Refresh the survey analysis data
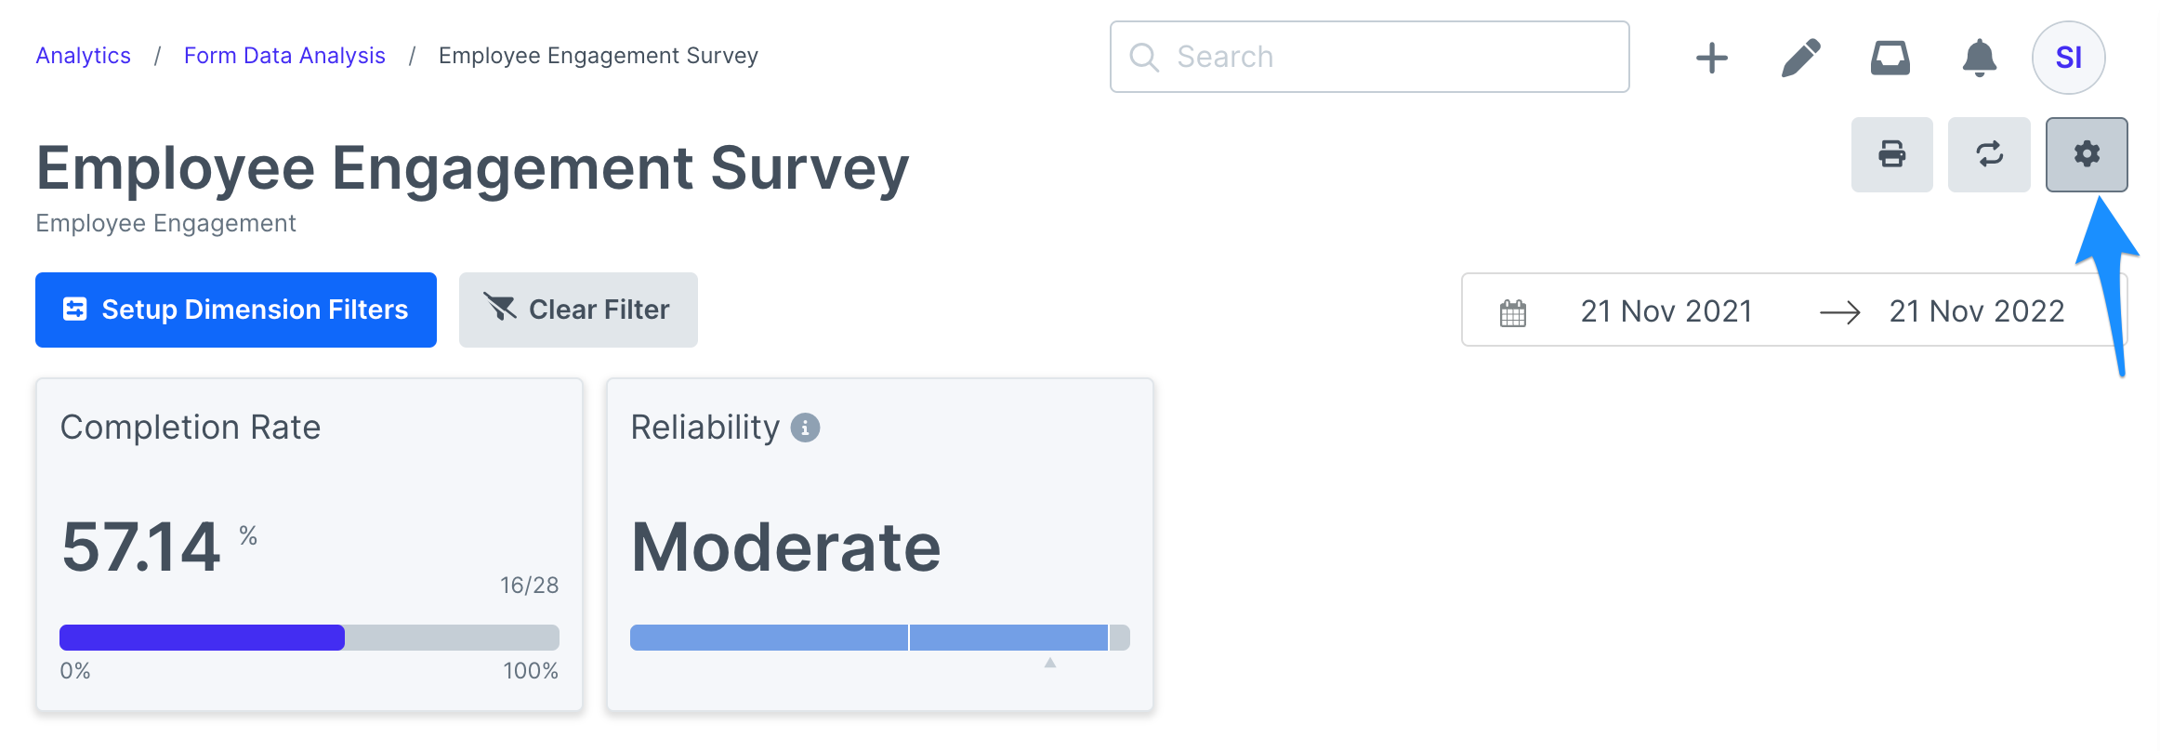The height and width of the screenshot is (751, 2160). coord(1989,154)
